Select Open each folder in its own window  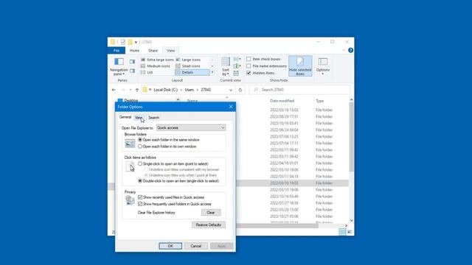[140, 146]
